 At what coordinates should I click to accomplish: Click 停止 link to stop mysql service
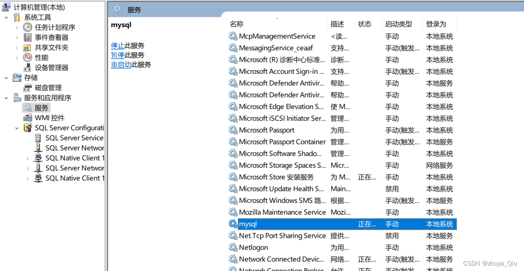(x=118, y=46)
